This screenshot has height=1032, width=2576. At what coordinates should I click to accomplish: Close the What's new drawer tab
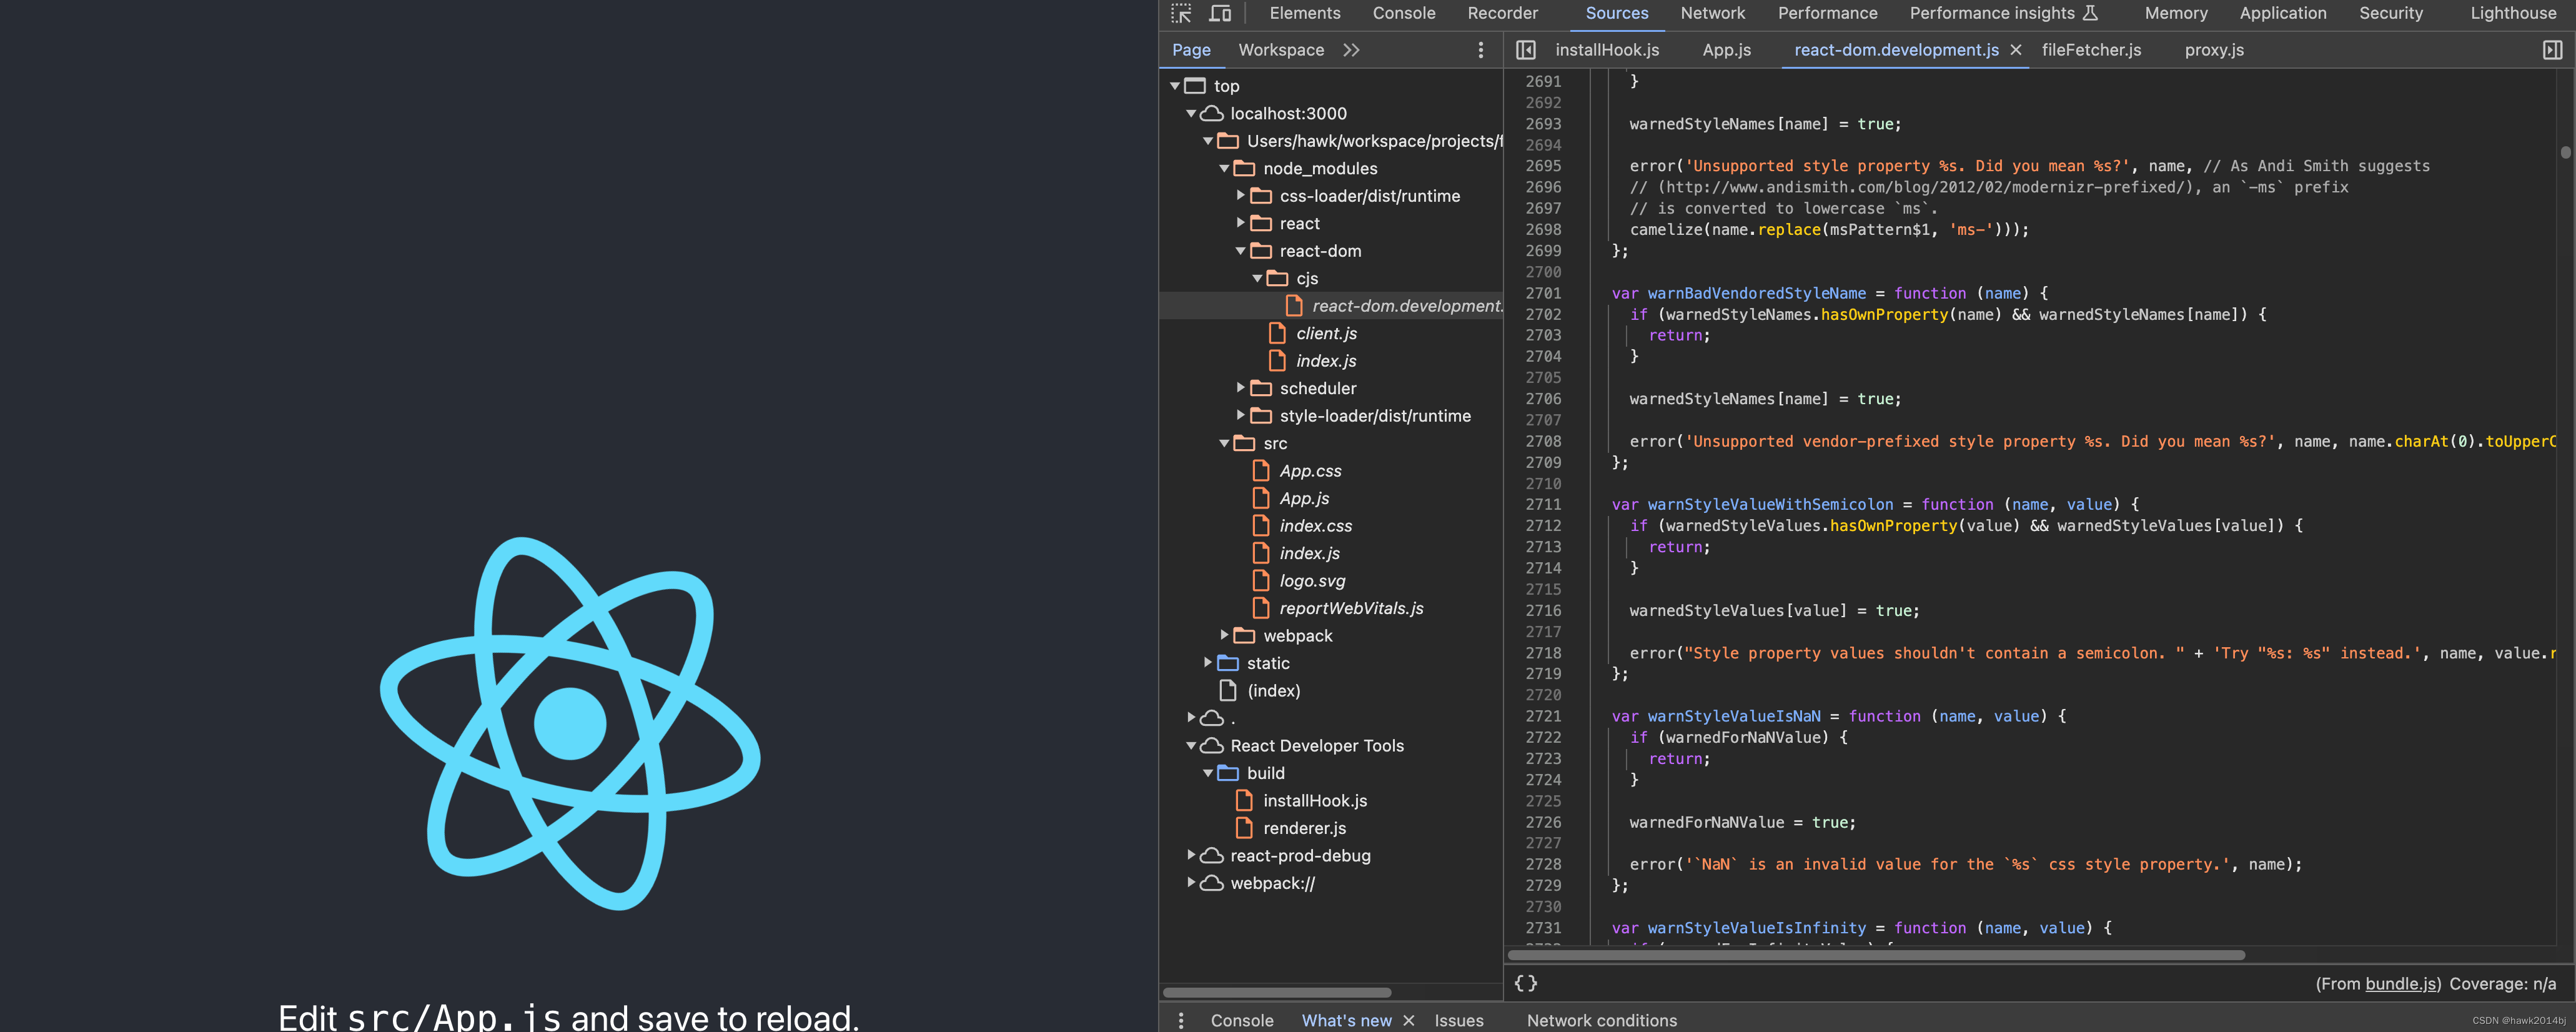click(1409, 1020)
